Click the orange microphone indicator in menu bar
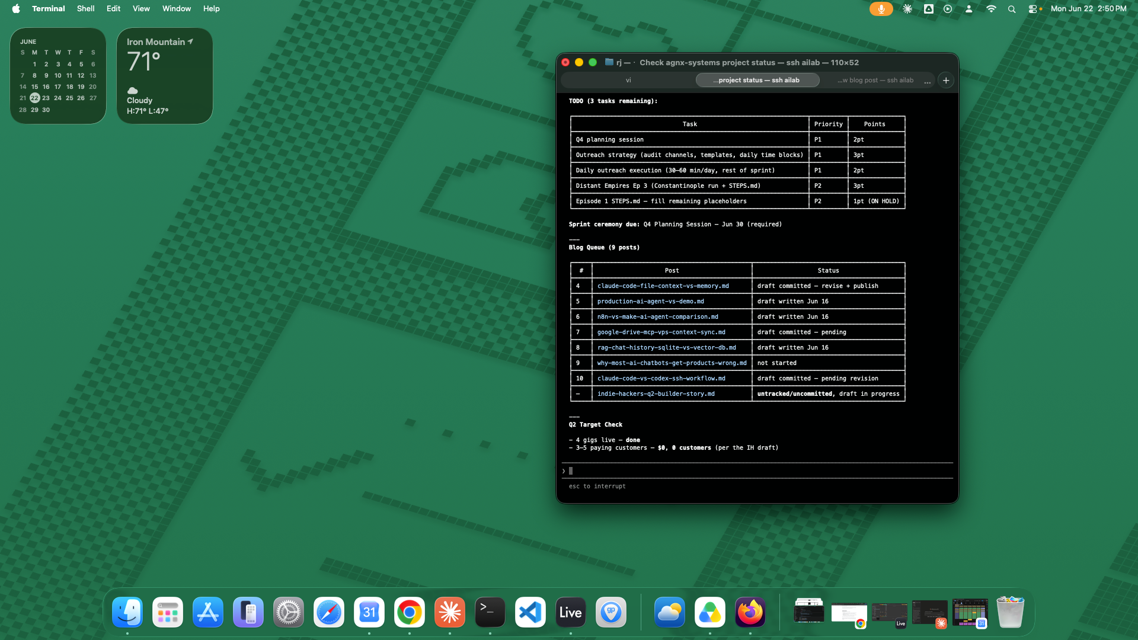Screen dimensions: 1138x640 coord(881,9)
